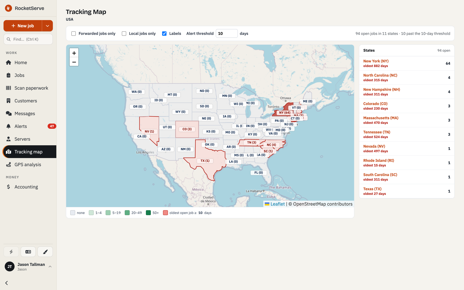This screenshot has width=464, height=290.
Task: Click the lightning bolt quick action icon
Action: click(11, 252)
